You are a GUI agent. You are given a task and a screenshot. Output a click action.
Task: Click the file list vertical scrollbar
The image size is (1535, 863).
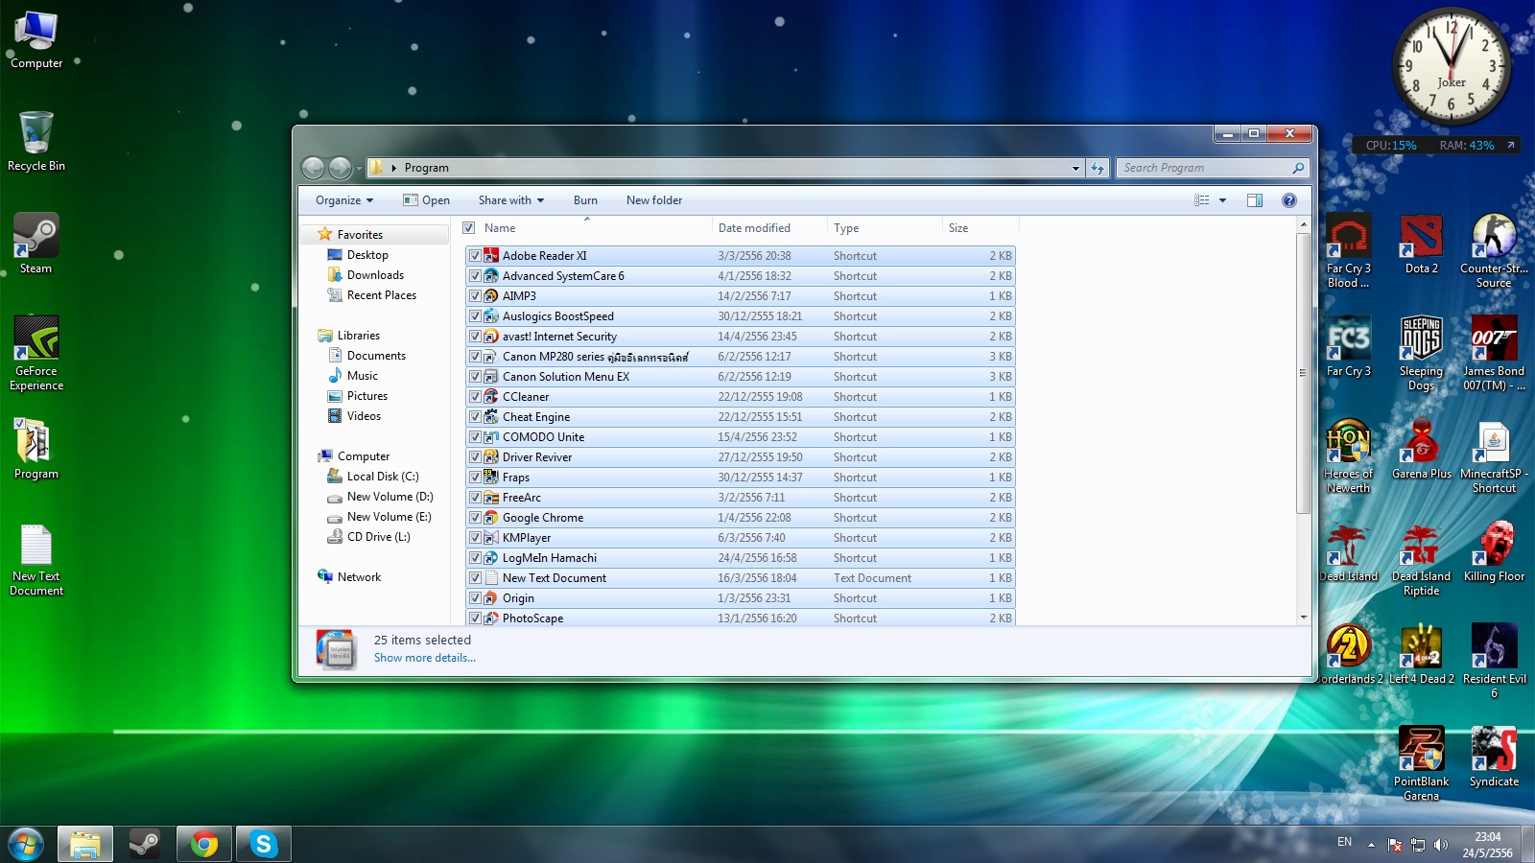(1303, 372)
